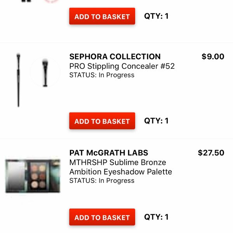Open the SEPHORA COLLECTION brand link

[x=115, y=56]
